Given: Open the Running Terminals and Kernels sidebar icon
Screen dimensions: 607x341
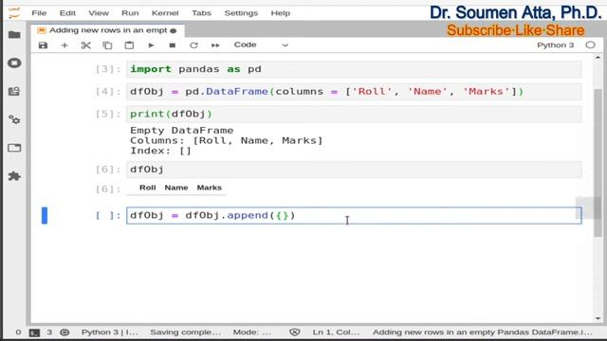Looking at the screenshot, I should [14, 63].
